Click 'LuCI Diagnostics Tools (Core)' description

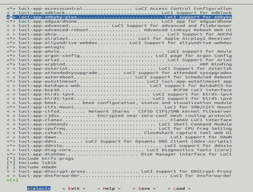(189, 150)
